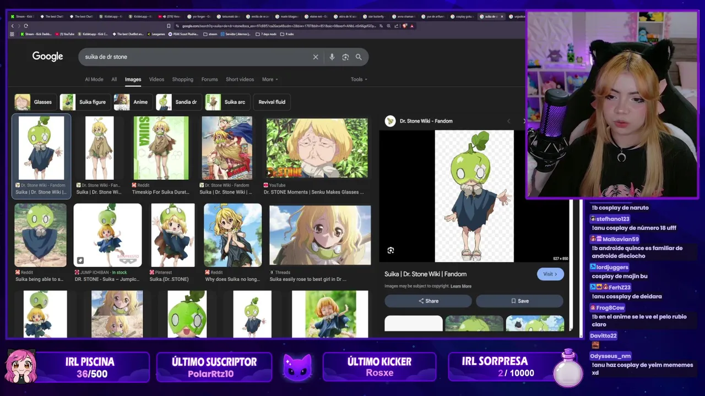Open the Shopping tab

[x=182, y=79]
